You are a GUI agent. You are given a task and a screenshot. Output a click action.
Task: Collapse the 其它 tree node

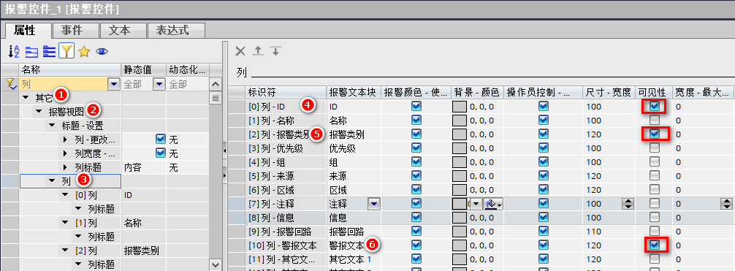pyautogui.click(x=26, y=98)
